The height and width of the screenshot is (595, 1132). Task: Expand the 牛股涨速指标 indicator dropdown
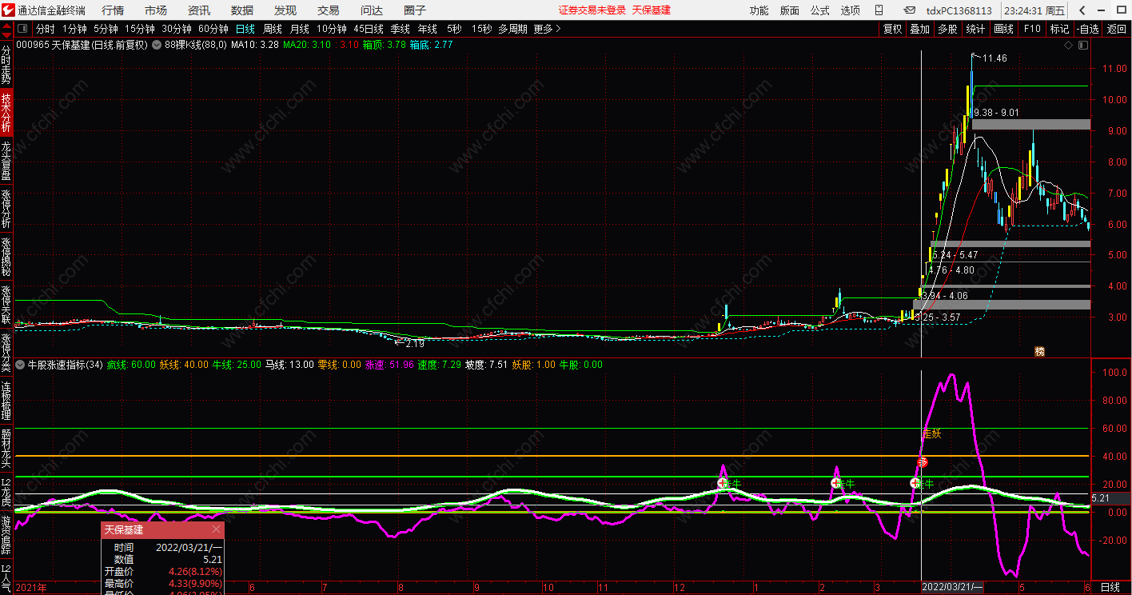pos(21,365)
